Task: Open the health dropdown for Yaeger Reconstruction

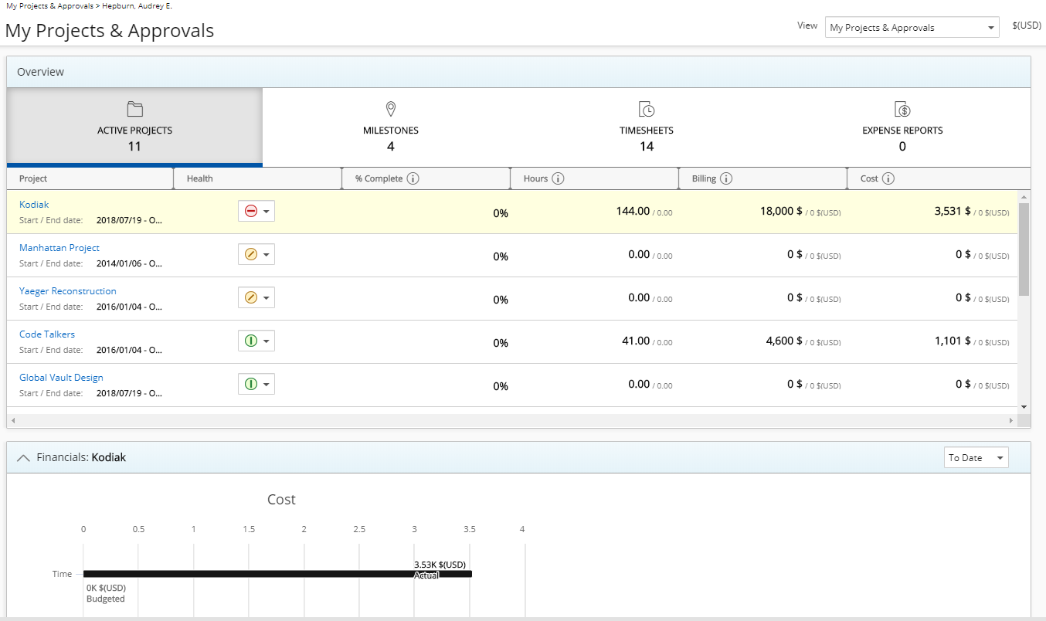Action: pos(266,297)
